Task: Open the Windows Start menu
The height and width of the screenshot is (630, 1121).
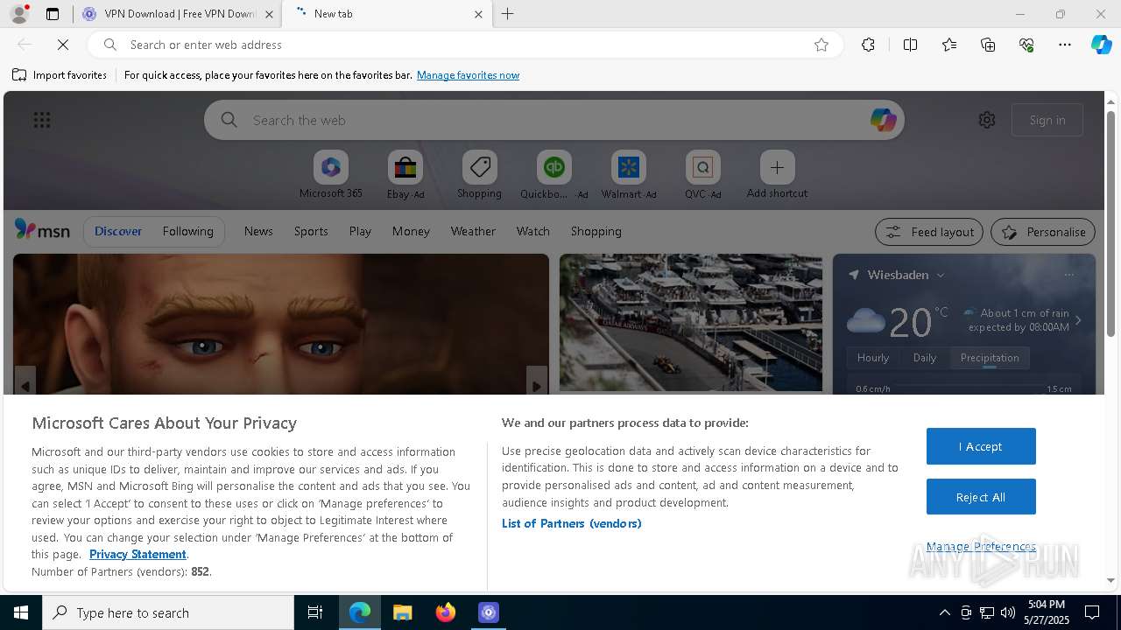Action: pos(21,612)
